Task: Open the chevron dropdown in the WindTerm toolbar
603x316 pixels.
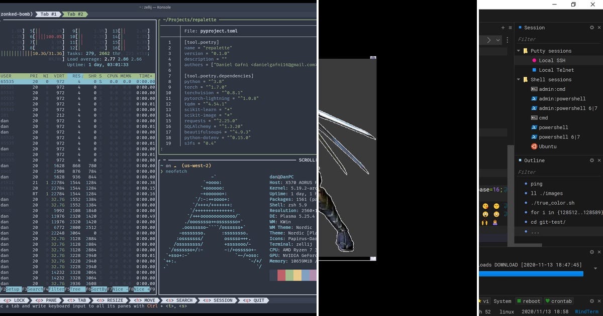Action: tap(498, 40)
